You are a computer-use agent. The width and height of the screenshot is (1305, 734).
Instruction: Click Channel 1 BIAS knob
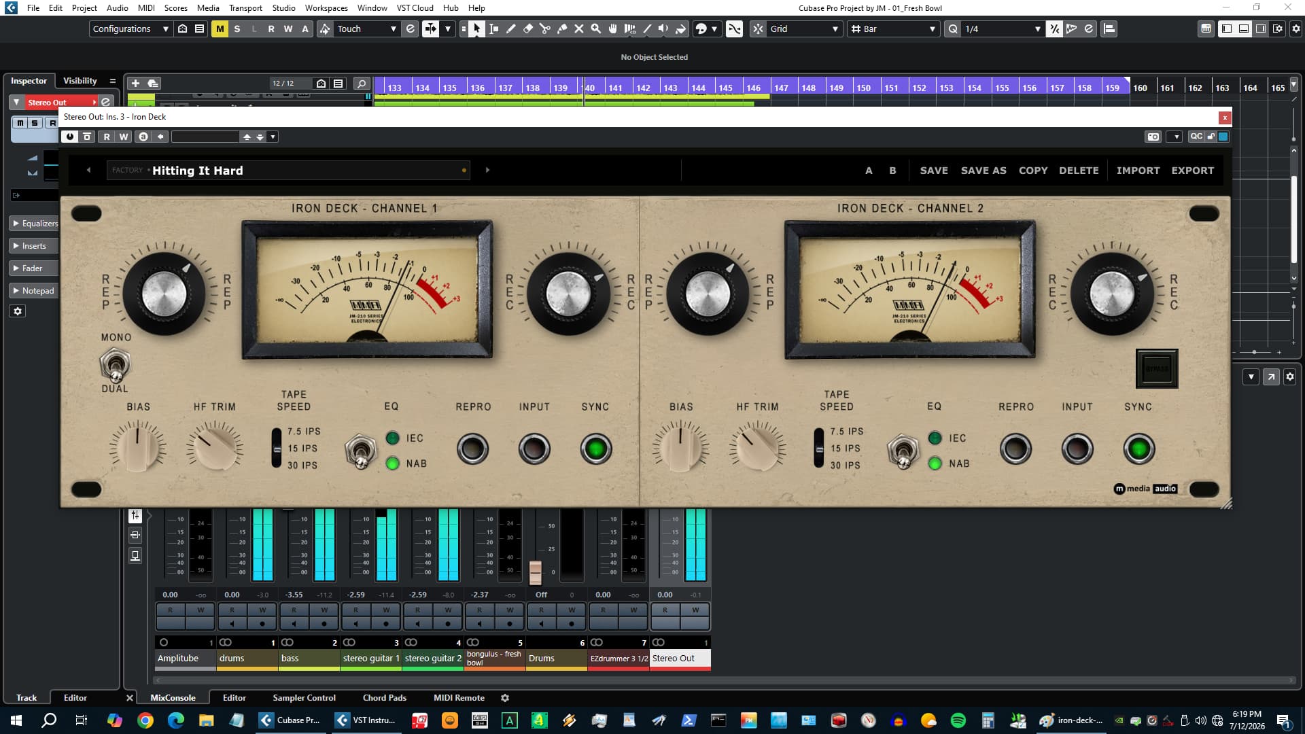click(137, 447)
